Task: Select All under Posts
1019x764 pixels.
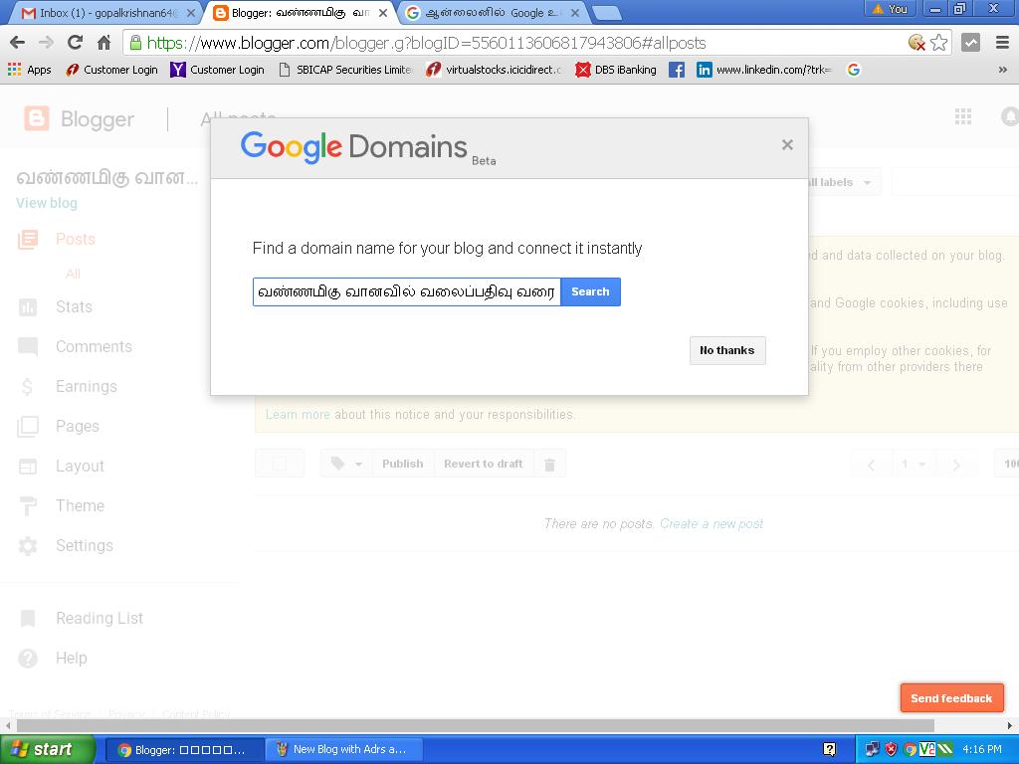Action: [73, 275]
